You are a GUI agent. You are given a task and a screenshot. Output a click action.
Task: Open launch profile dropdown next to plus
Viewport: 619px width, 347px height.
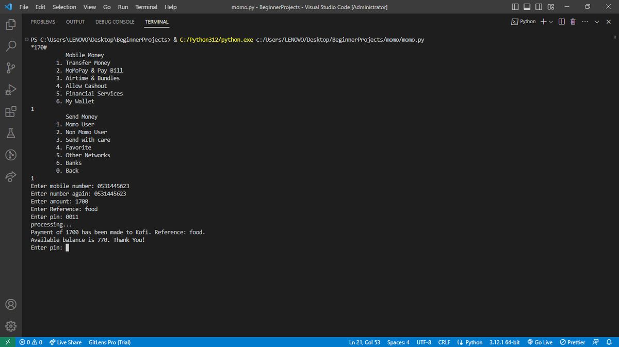click(x=551, y=22)
